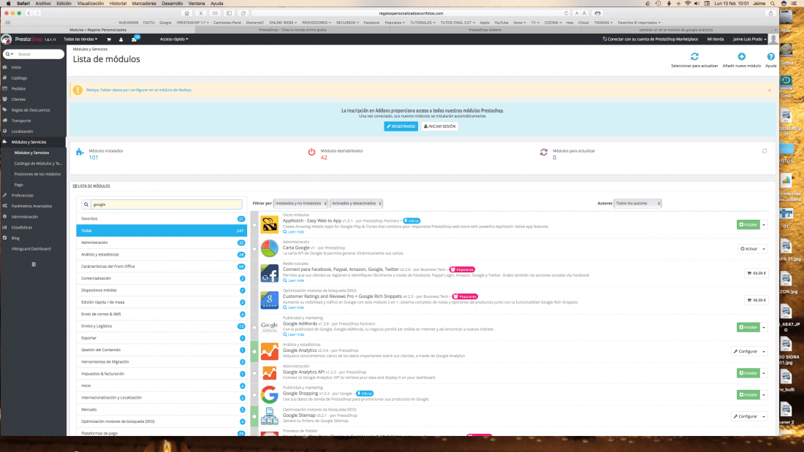Tick the Carta Google module checkbox

[254, 249]
